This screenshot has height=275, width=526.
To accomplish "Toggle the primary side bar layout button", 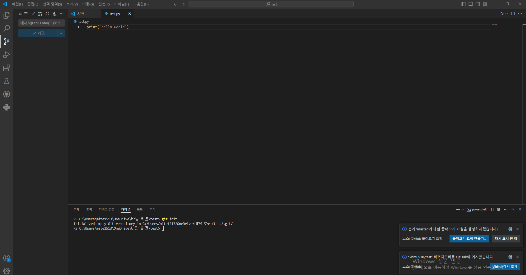I will (x=464, y=4).
